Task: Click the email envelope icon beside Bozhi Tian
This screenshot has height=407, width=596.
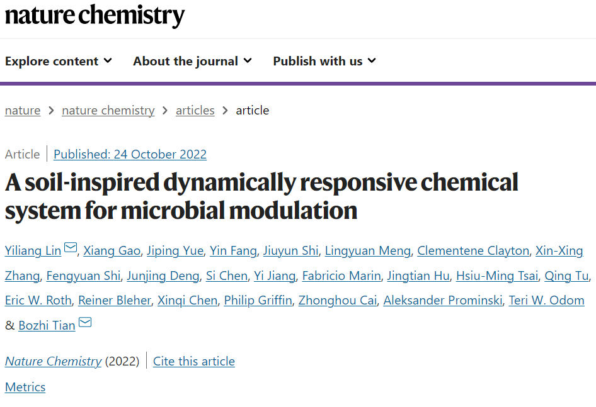Action: (84, 323)
